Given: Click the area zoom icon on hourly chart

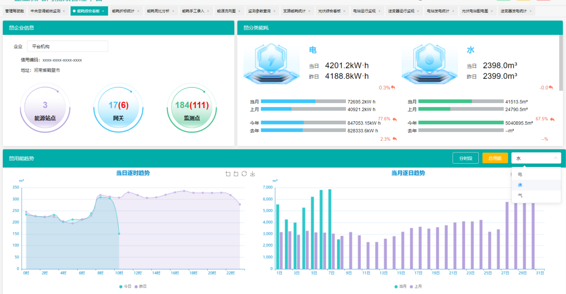Looking at the screenshot, I should pyautogui.click(x=228, y=174).
